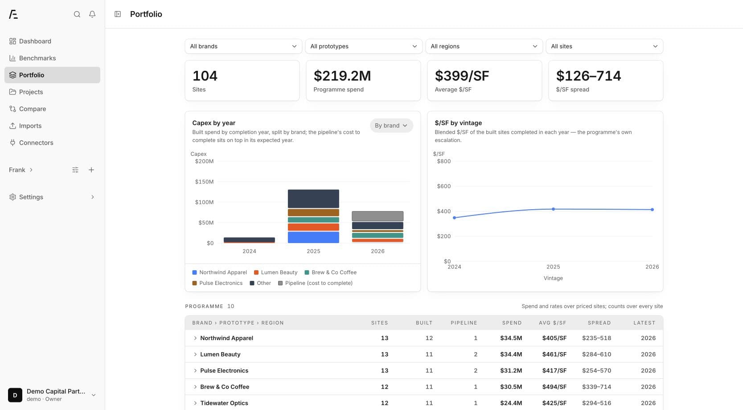
Task: Expand the Brew & Co Coffee row
Action: (x=195, y=387)
